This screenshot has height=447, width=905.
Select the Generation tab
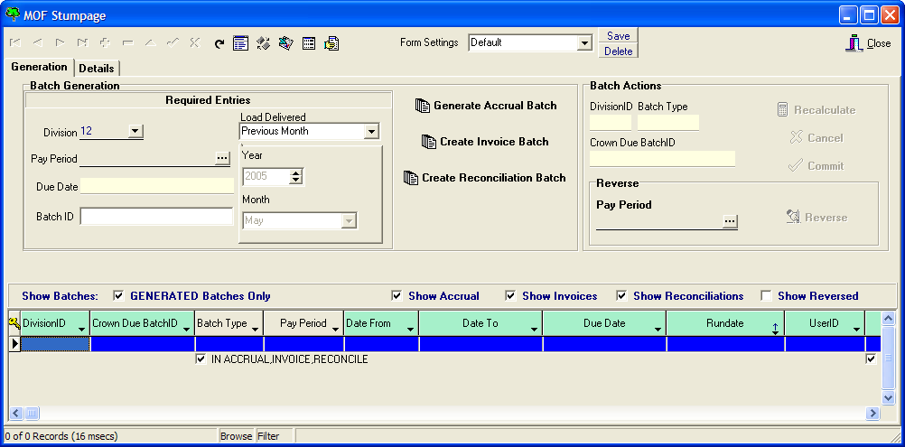pos(39,67)
